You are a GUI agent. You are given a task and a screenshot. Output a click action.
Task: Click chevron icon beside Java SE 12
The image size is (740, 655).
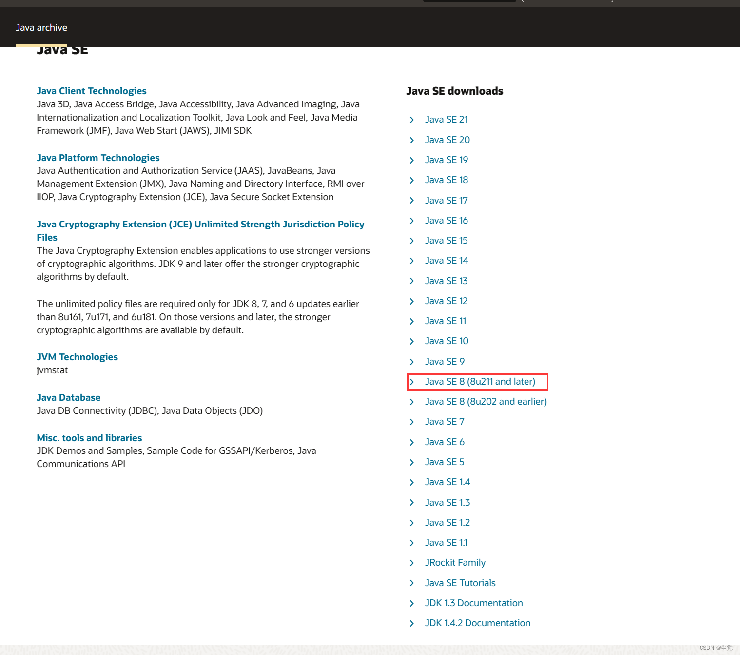coord(412,301)
